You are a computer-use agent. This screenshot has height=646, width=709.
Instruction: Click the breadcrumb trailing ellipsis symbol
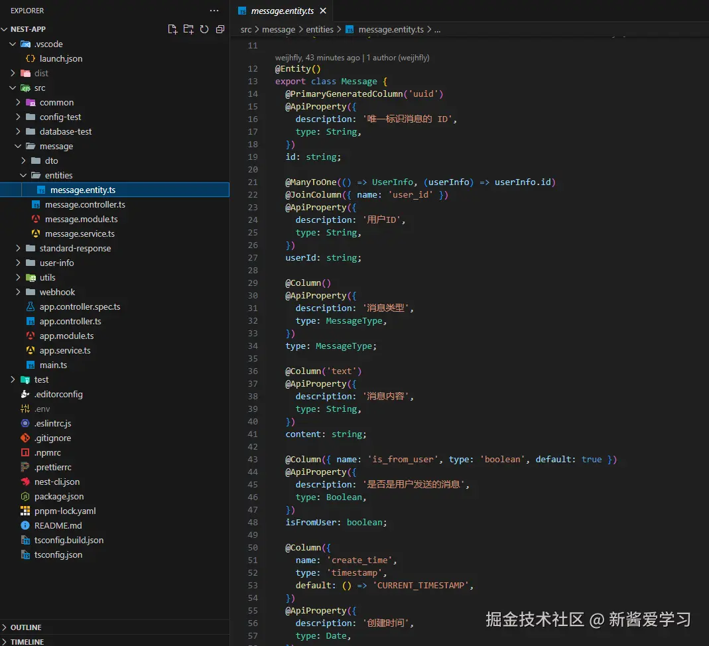click(437, 30)
